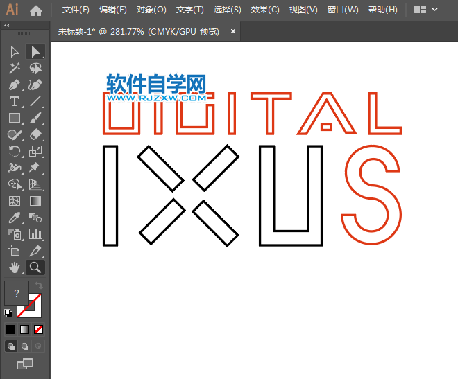
Task: Select the Scale tool
Action: 35,151
